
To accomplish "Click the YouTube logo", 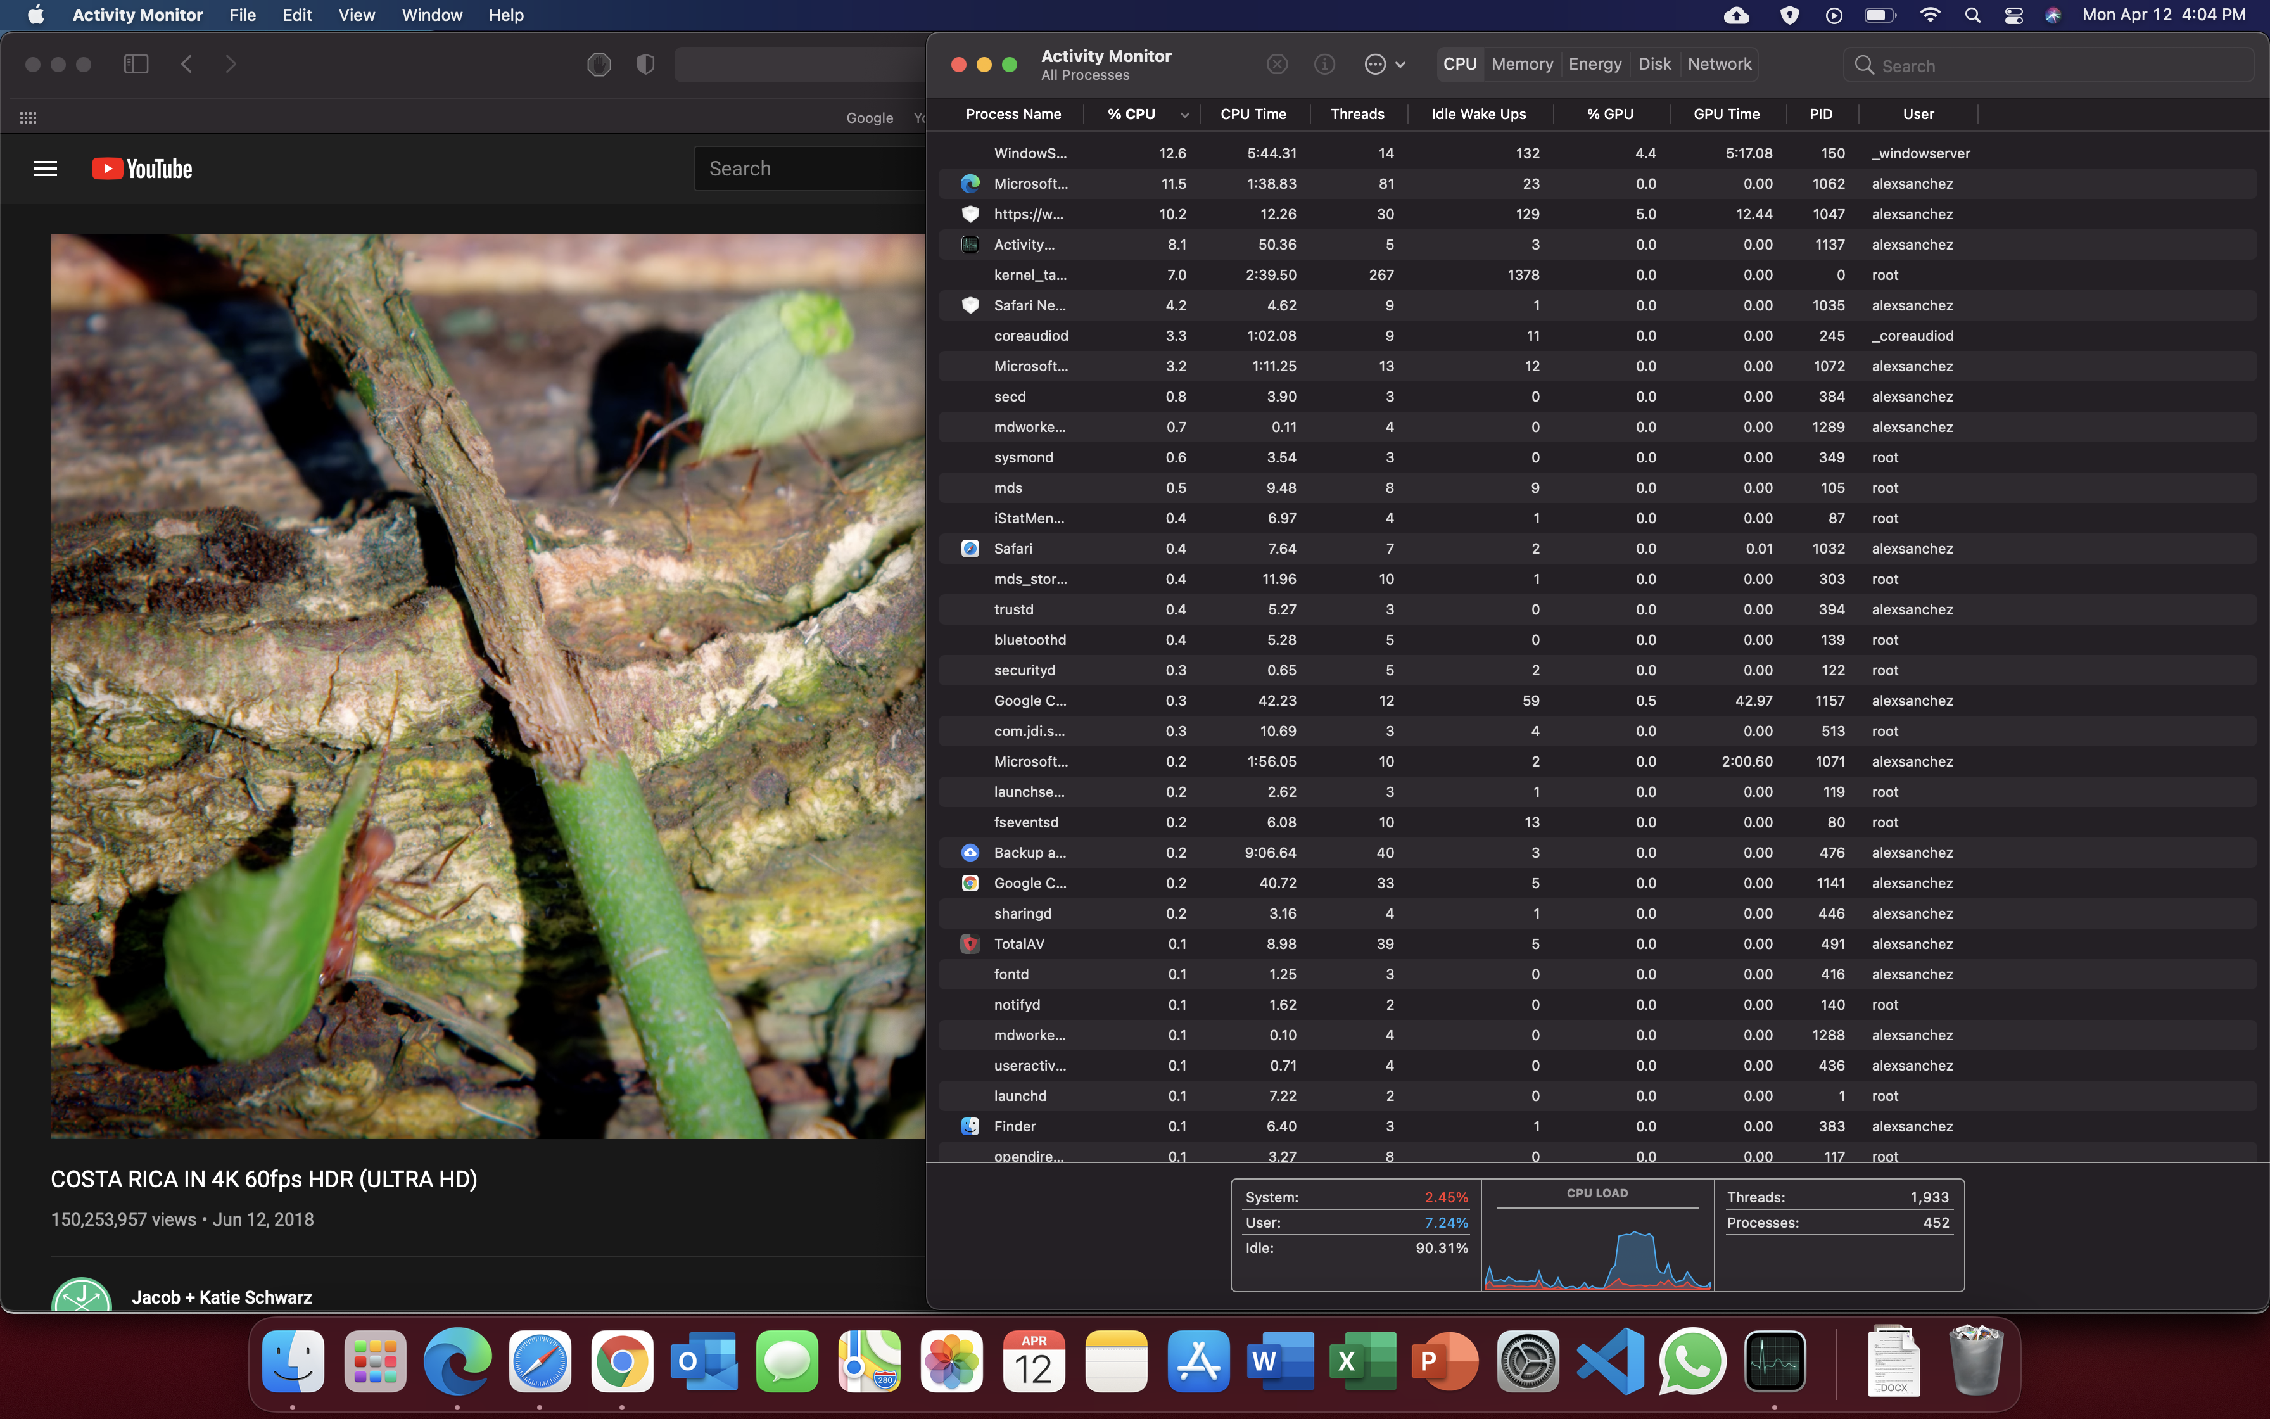I will (x=143, y=169).
